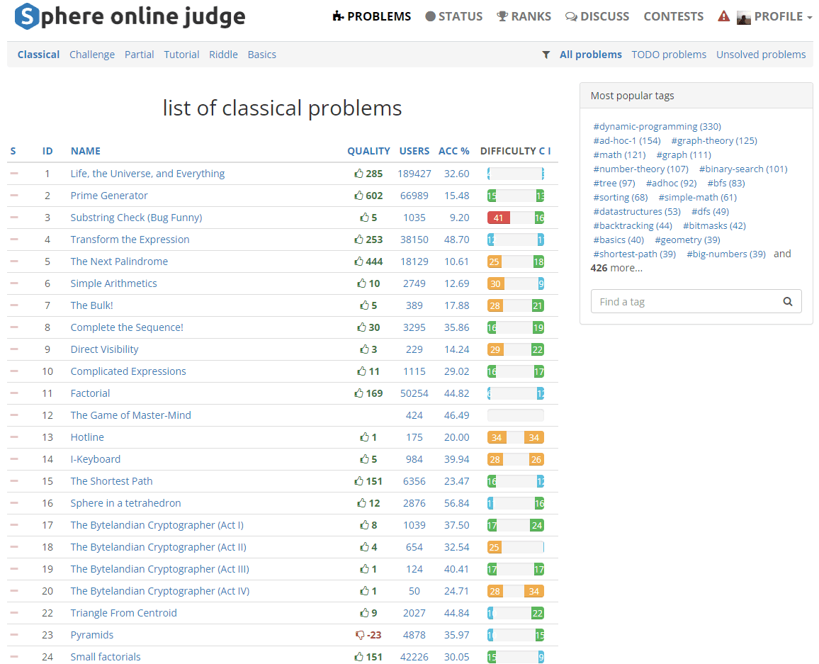The width and height of the screenshot is (819, 664).
Task: Click the filter funnel icon
Action: (x=546, y=55)
